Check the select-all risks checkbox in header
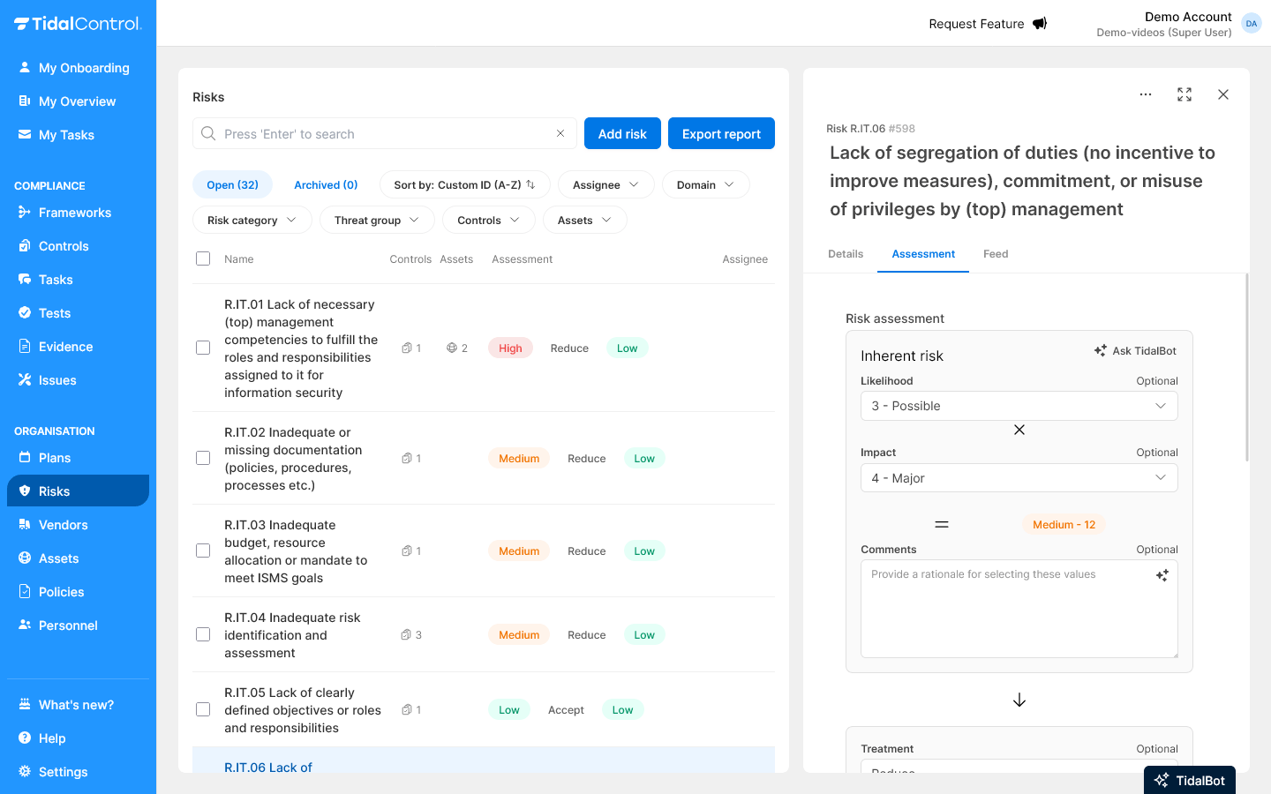 [x=203, y=259]
